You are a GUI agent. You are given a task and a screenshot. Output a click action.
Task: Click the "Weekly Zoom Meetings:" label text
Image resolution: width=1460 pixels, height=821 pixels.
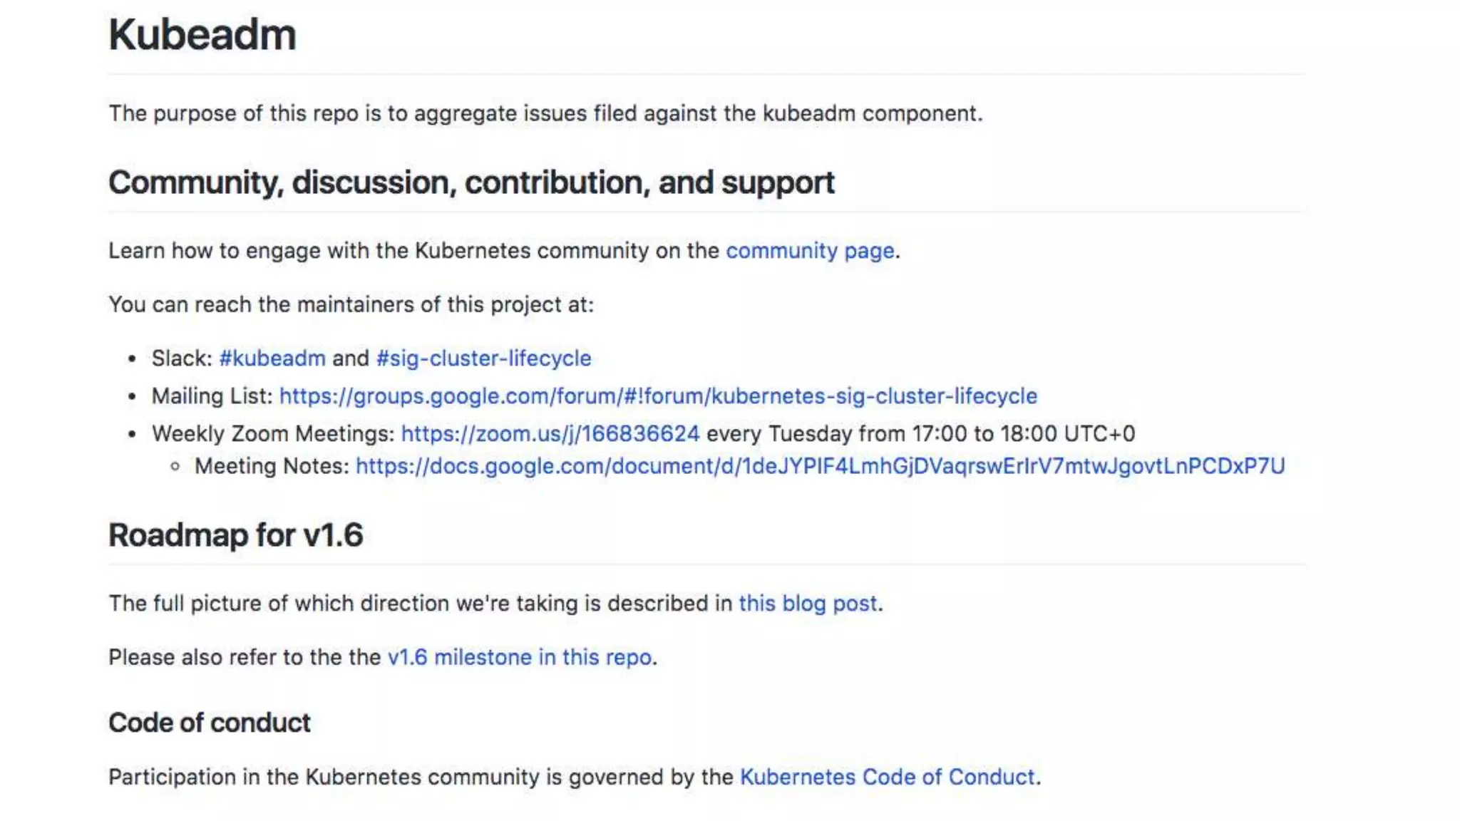[x=273, y=434]
